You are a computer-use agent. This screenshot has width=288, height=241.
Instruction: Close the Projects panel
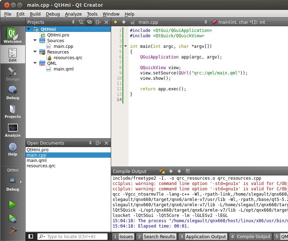[x=106, y=22]
